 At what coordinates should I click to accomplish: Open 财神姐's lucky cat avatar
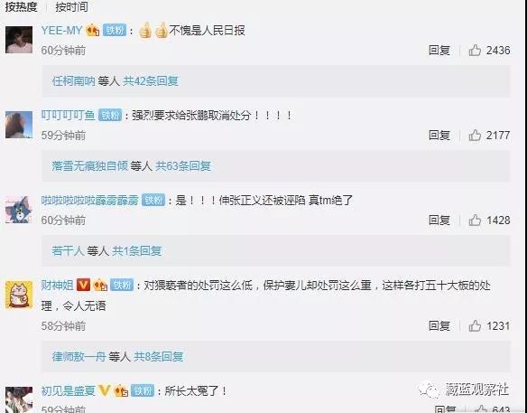[x=19, y=295]
